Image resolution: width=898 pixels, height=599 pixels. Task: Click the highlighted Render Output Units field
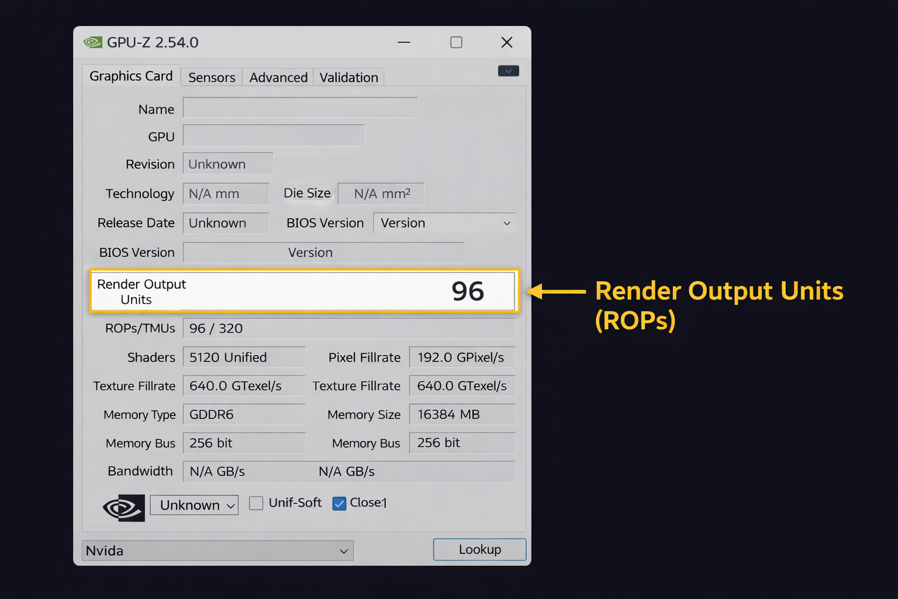coord(303,291)
